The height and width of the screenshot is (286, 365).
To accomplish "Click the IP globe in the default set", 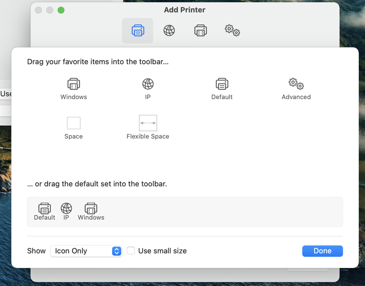I will pyautogui.click(x=67, y=208).
